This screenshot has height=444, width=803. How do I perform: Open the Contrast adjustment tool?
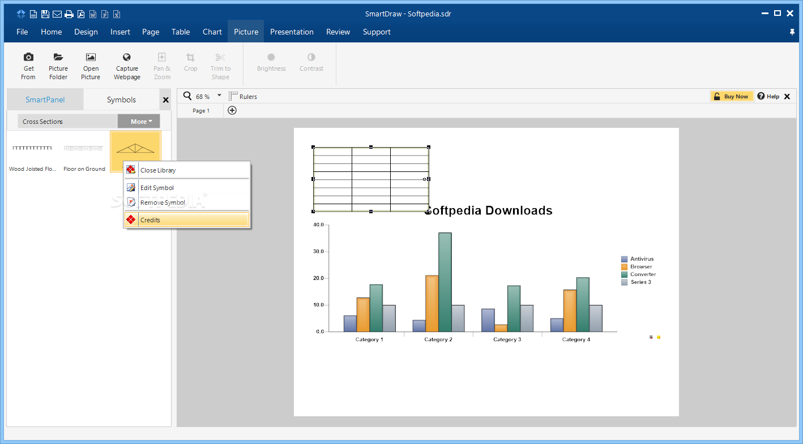point(311,62)
